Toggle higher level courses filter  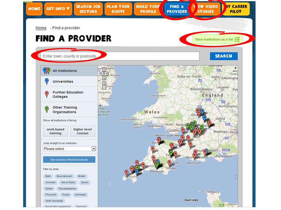point(83,131)
